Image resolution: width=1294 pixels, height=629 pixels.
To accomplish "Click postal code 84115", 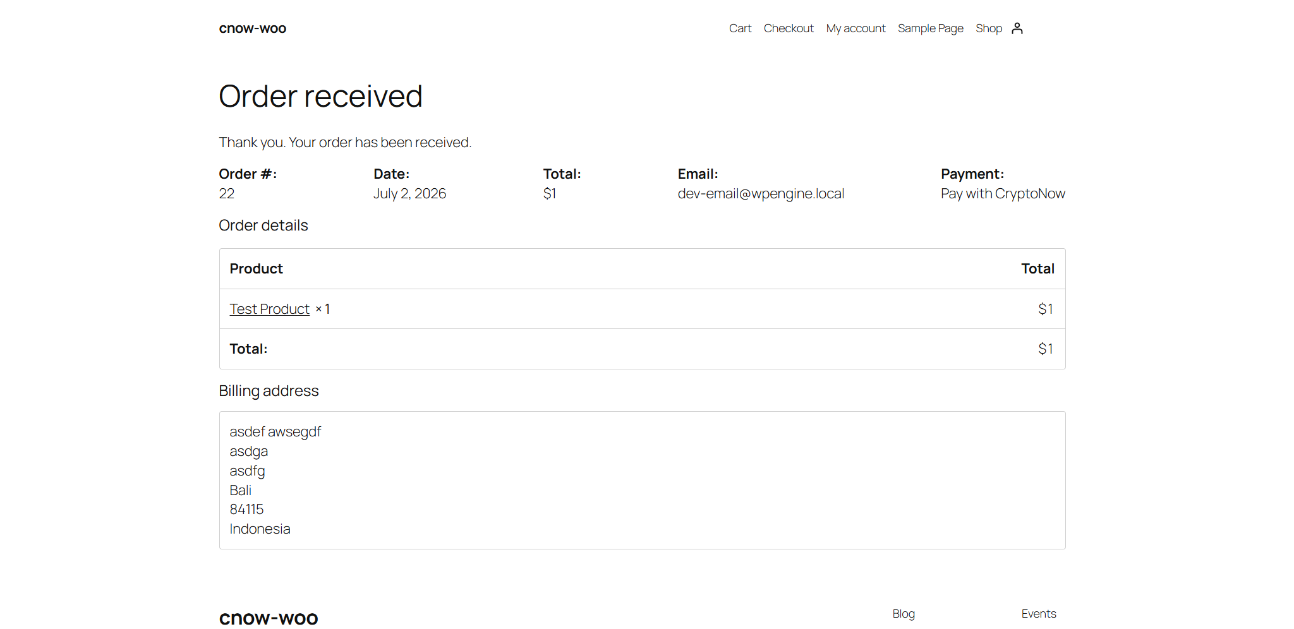I will coord(247,510).
